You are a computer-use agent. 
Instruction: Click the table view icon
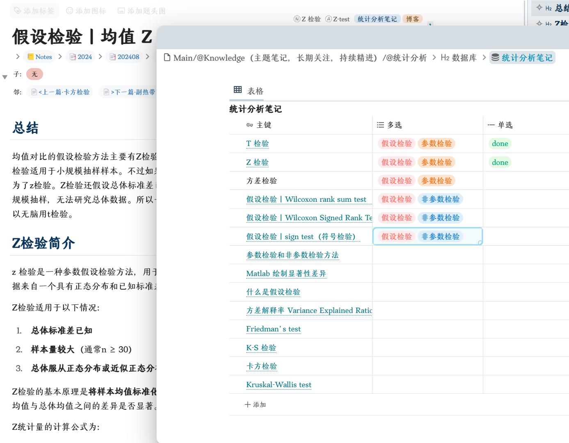238,90
